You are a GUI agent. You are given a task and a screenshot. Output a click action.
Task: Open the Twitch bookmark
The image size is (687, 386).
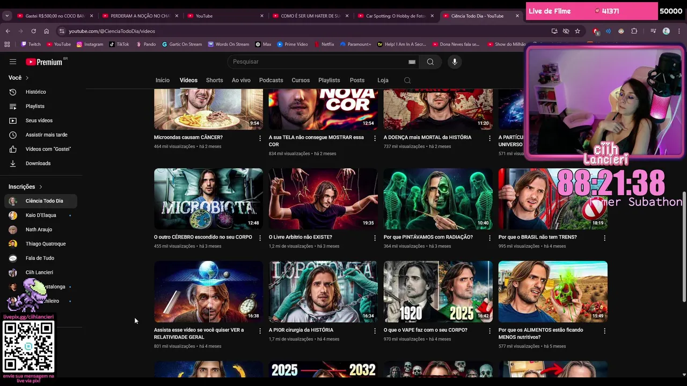[x=31, y=44]
